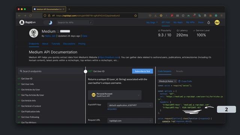Select the Medium API Documentation browser tab

tap(49, 9)
